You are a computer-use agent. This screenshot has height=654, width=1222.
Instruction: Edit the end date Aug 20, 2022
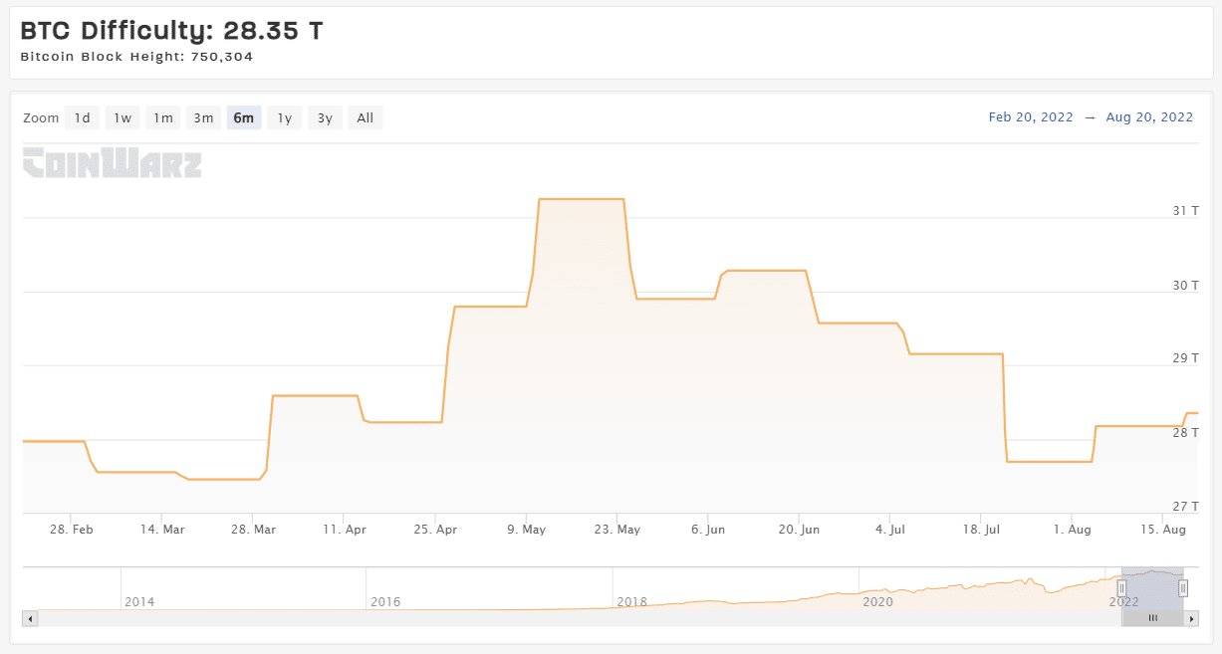1149,117
